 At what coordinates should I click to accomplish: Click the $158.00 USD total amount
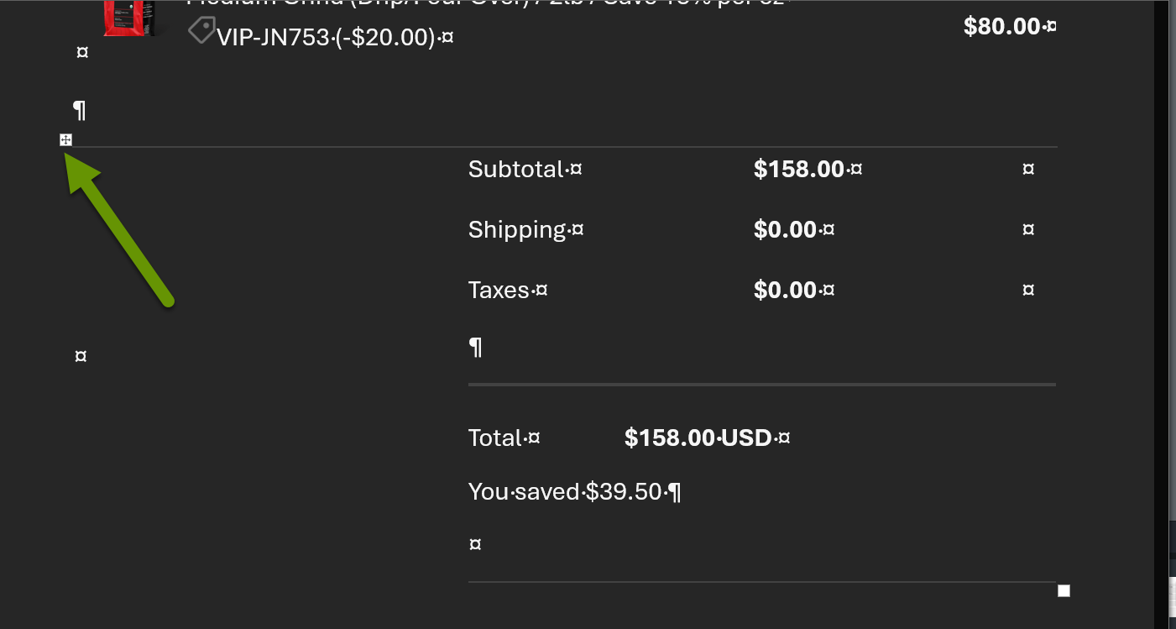coord(698,438)
